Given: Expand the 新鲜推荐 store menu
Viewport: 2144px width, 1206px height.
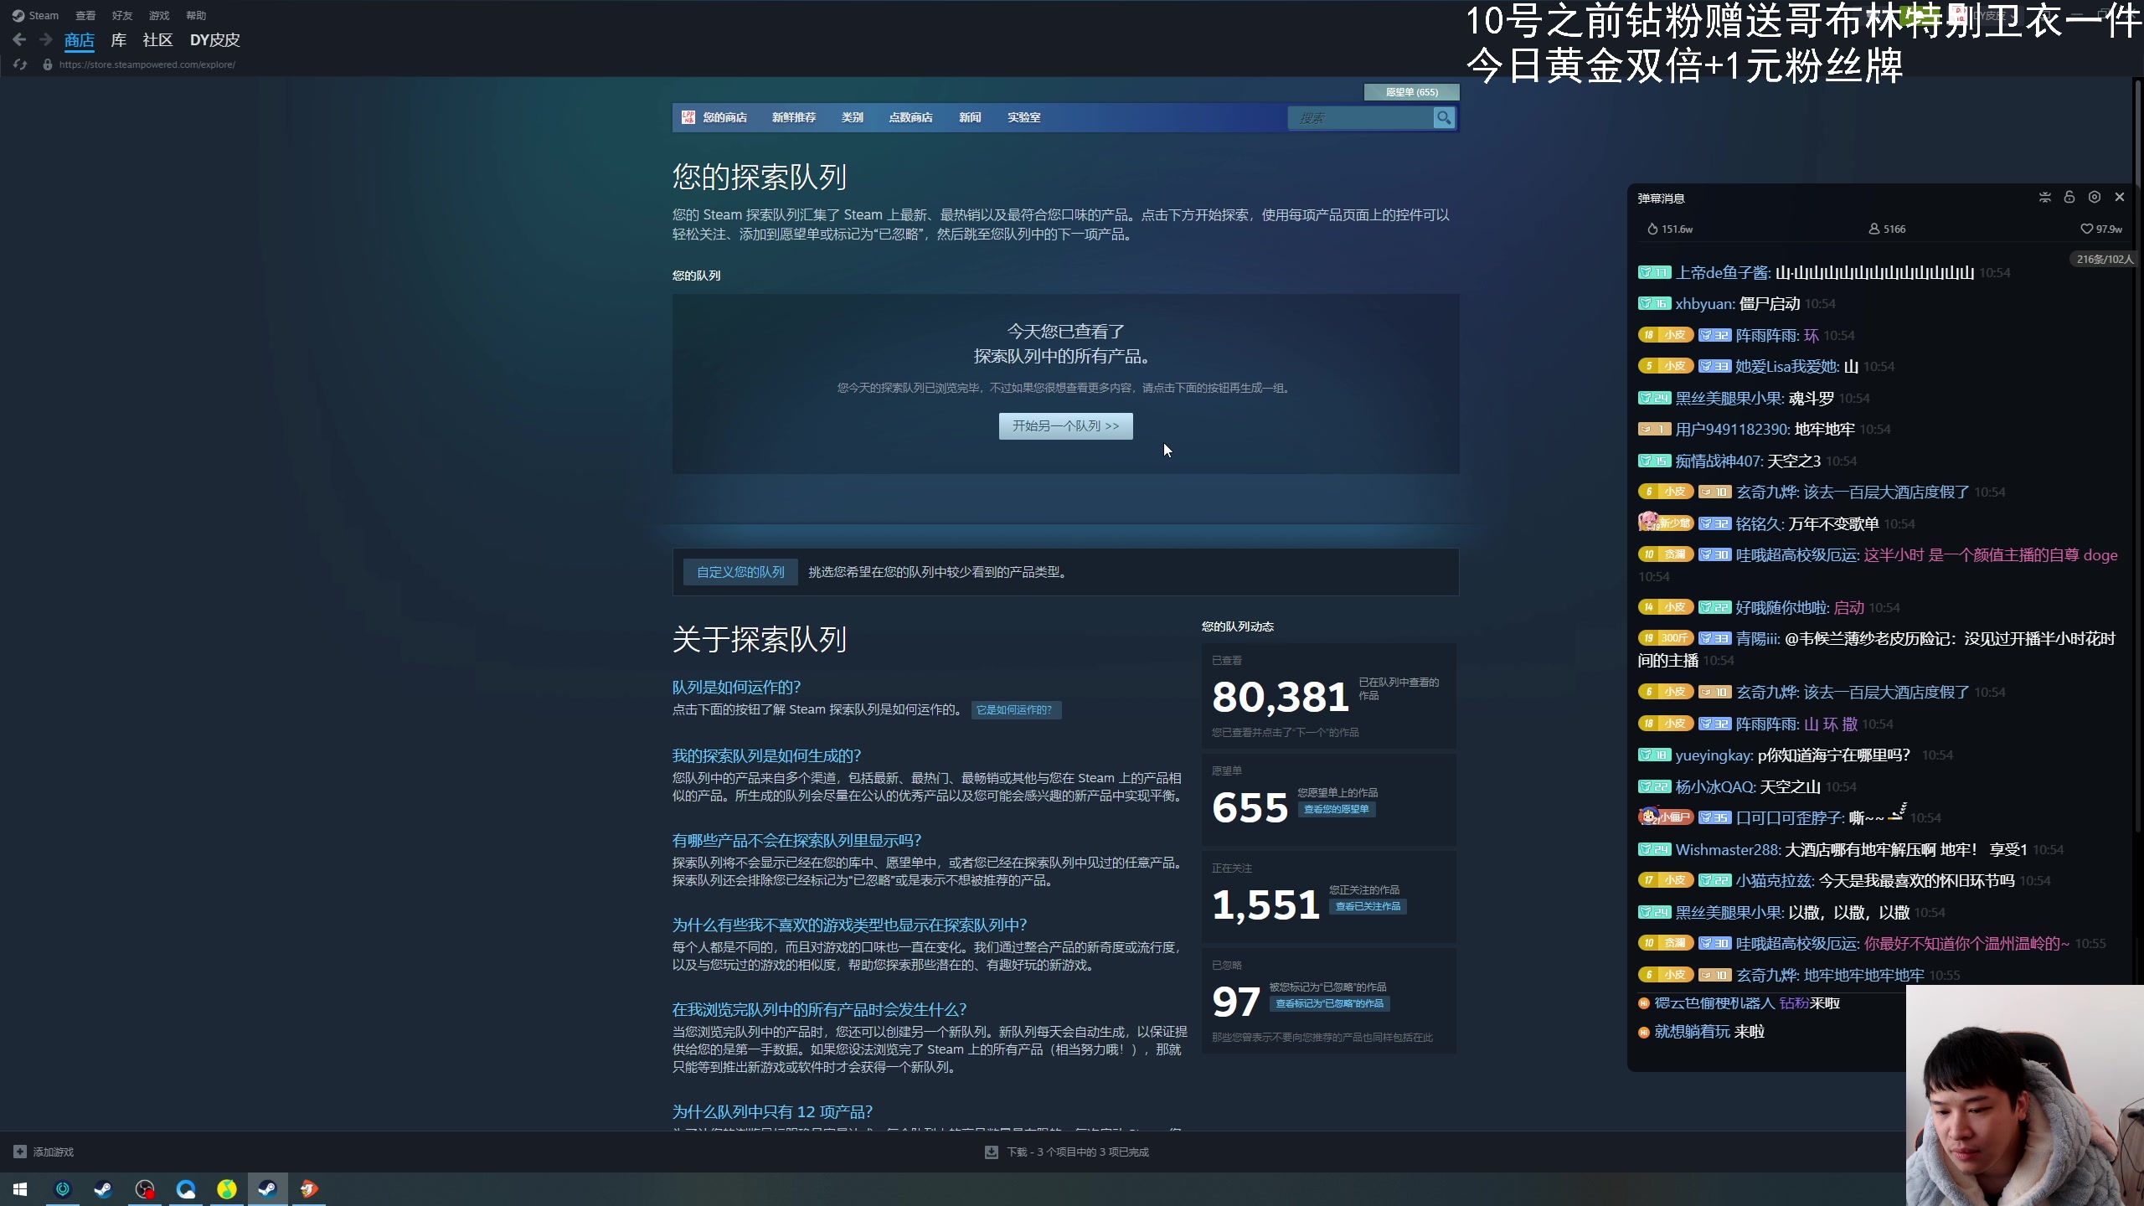Looking at the screenshot, I should pos(794,117).
